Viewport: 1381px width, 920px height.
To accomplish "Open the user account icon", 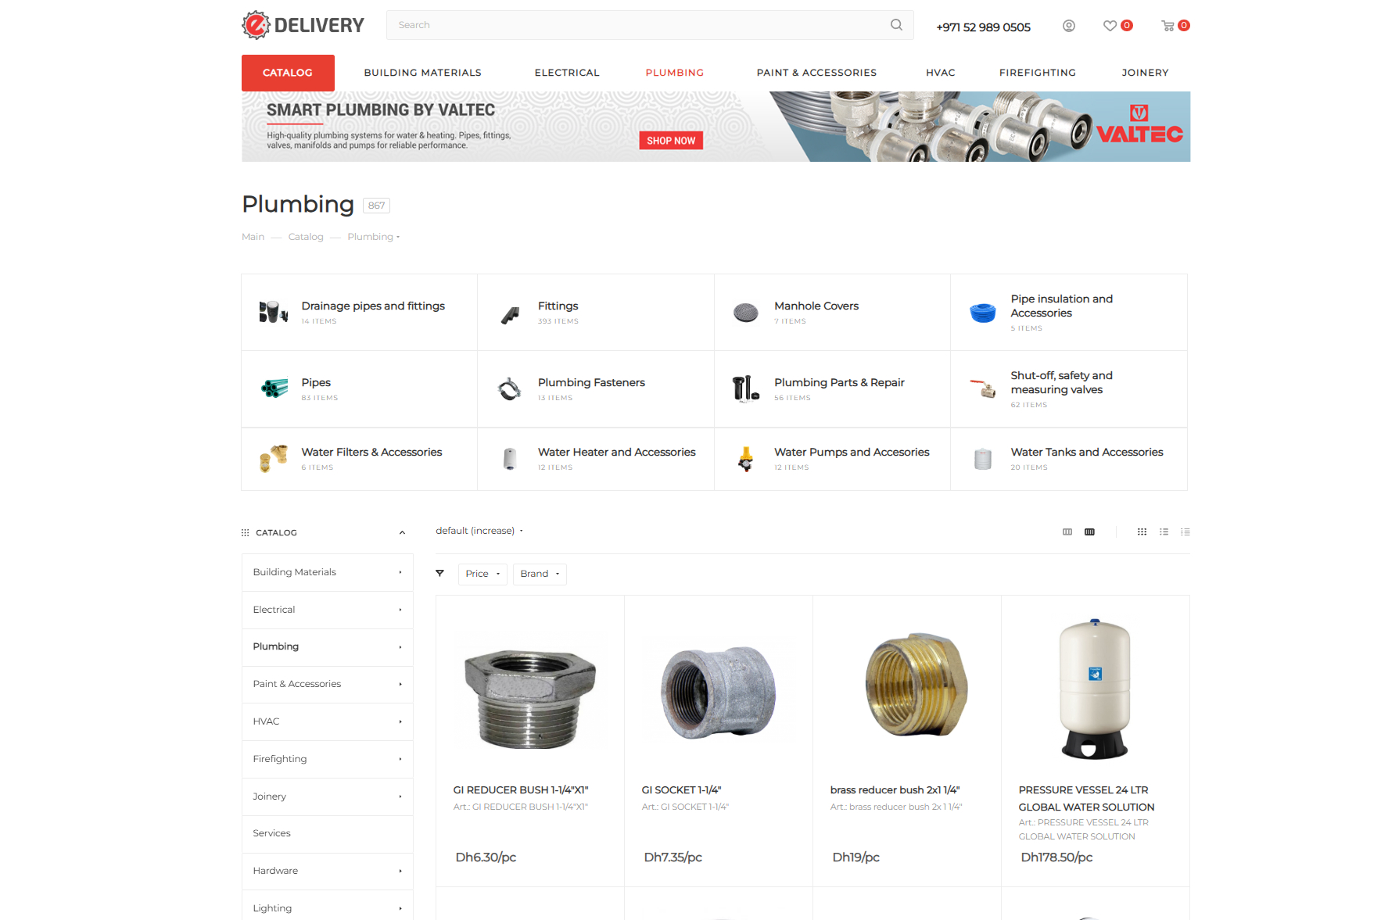I will point(1069,26).
